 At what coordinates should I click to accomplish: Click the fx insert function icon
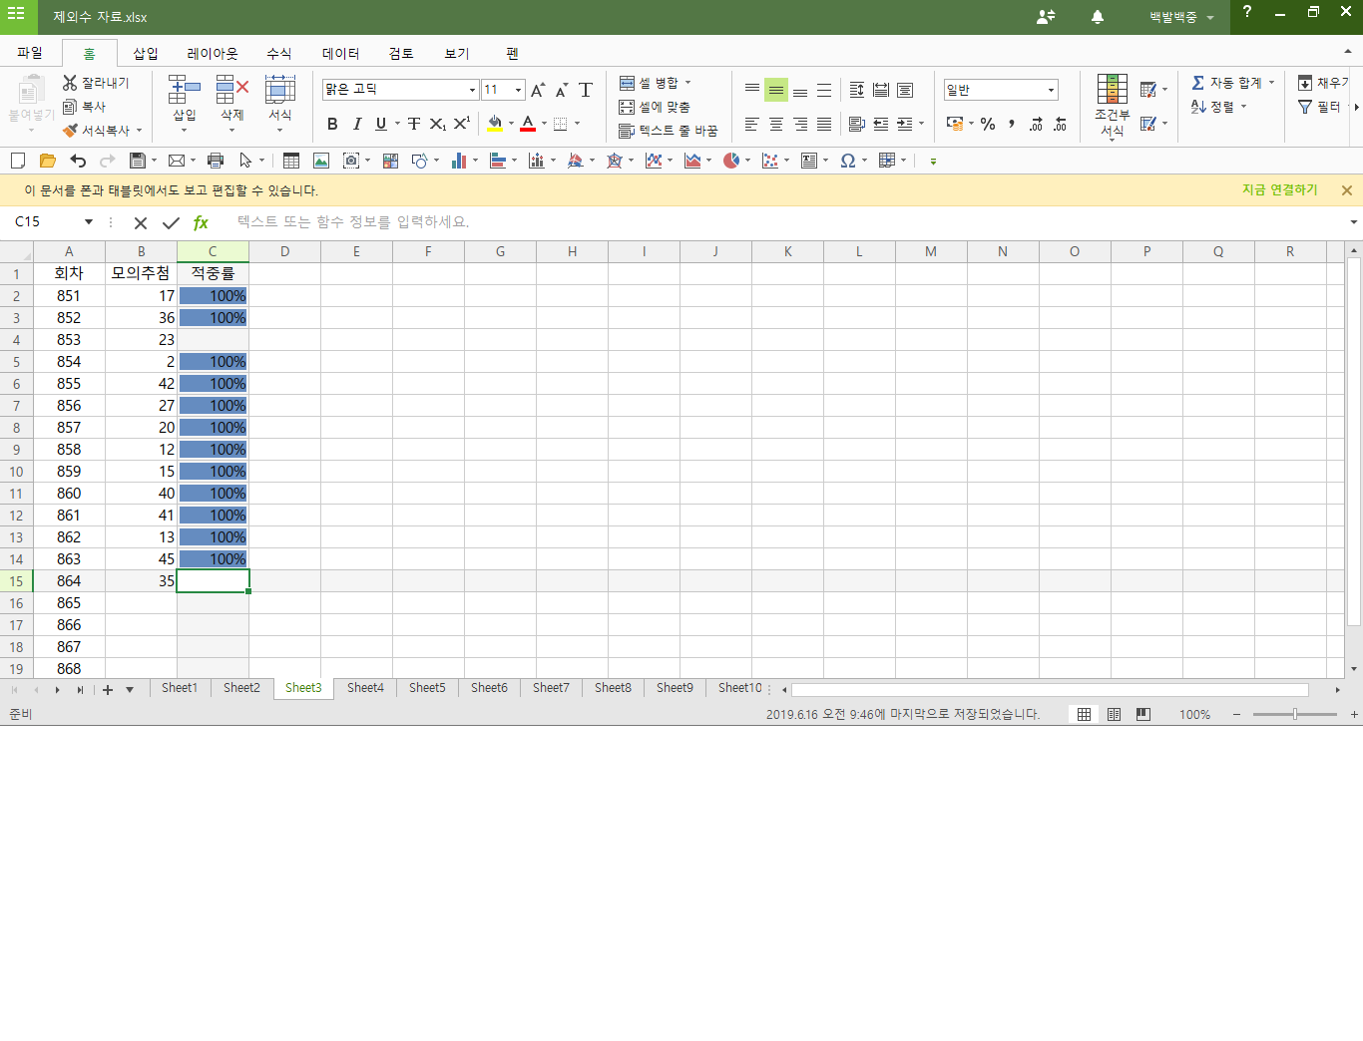(x=201, y=222)
